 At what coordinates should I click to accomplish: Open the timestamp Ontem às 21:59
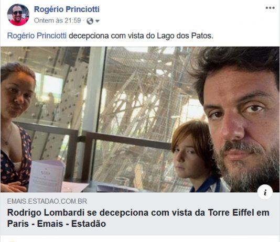pos(57,20)
